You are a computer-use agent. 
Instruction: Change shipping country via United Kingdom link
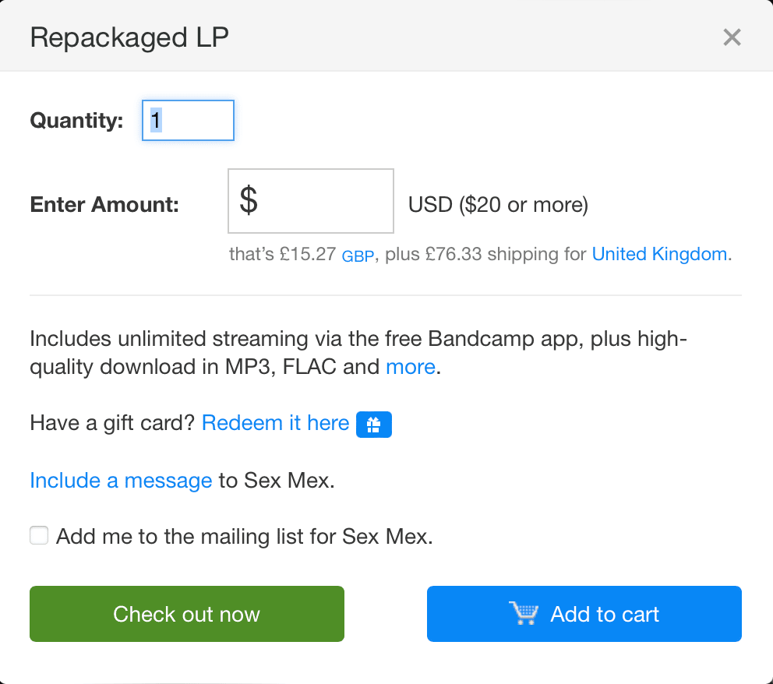(659, 254)
